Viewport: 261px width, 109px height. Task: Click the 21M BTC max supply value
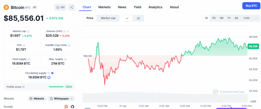[x=58, y=64]
